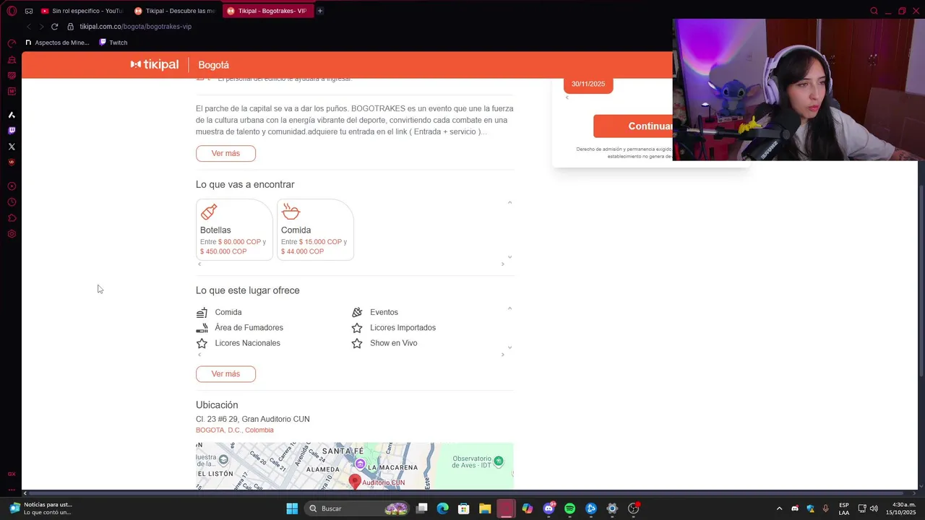Switch to Tikipal - Descubre las mejores tab
This screenshot has height=520, width=925.
175,11
